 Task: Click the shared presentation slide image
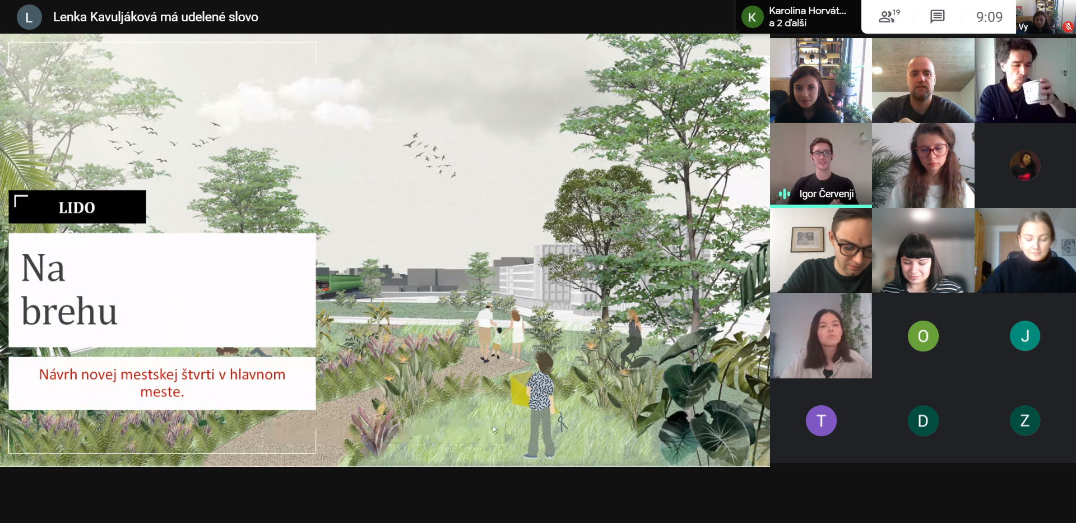(x=385, y=250)
